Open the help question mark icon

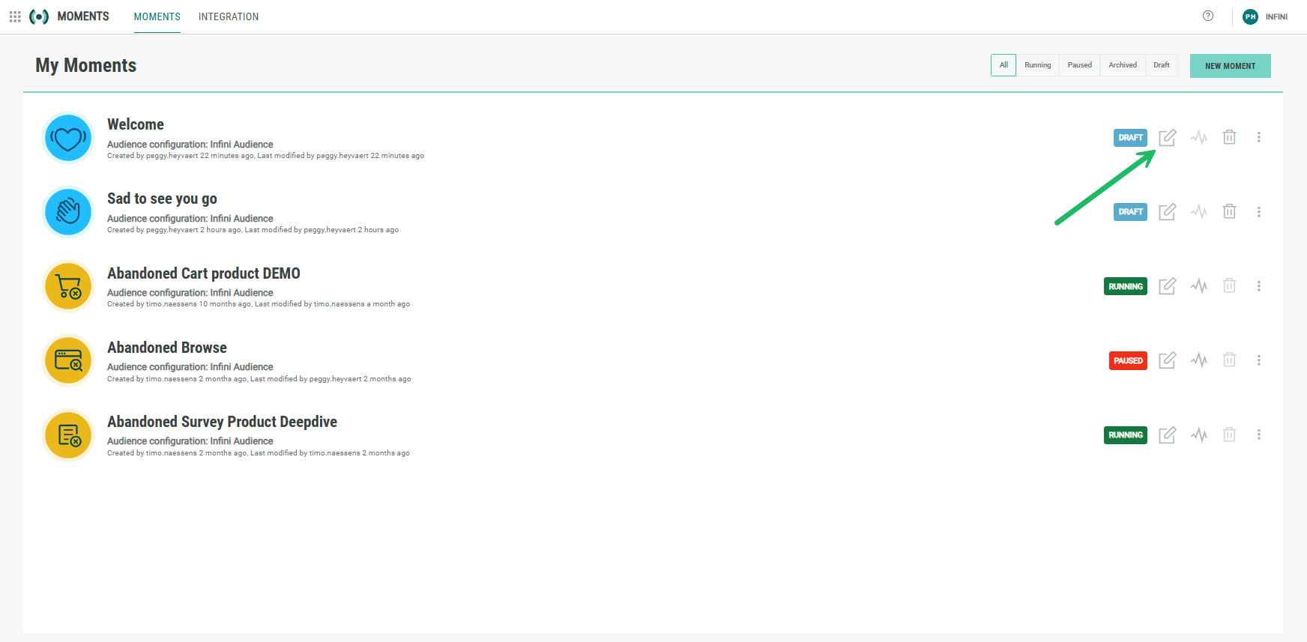pyautogui.click(x=1208, y=16)
